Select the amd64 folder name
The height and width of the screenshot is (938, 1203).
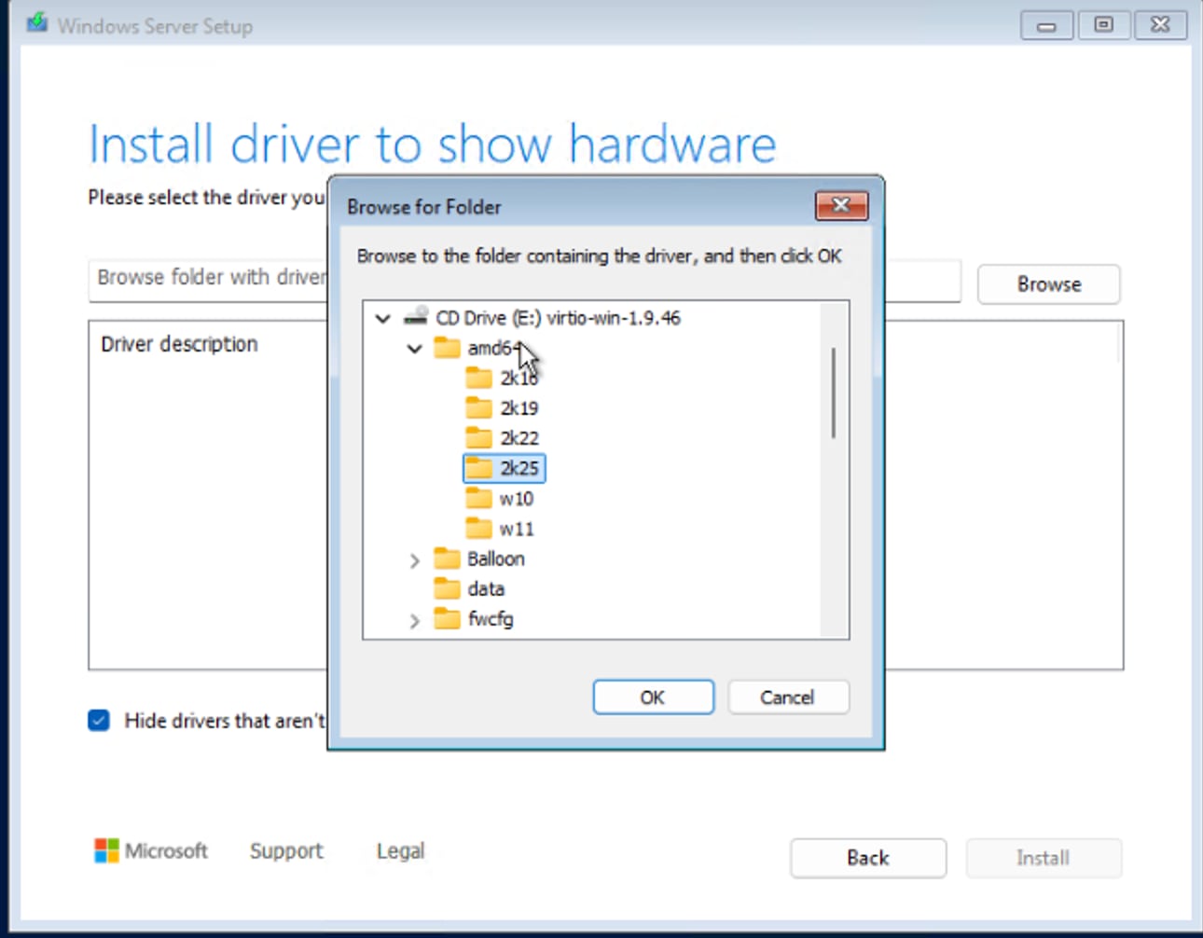[493, 348]
